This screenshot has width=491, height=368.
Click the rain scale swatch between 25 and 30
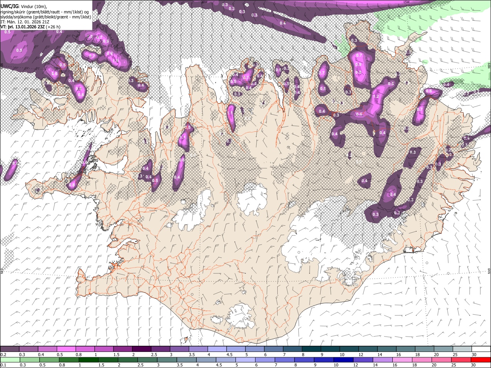pos(461,360)
